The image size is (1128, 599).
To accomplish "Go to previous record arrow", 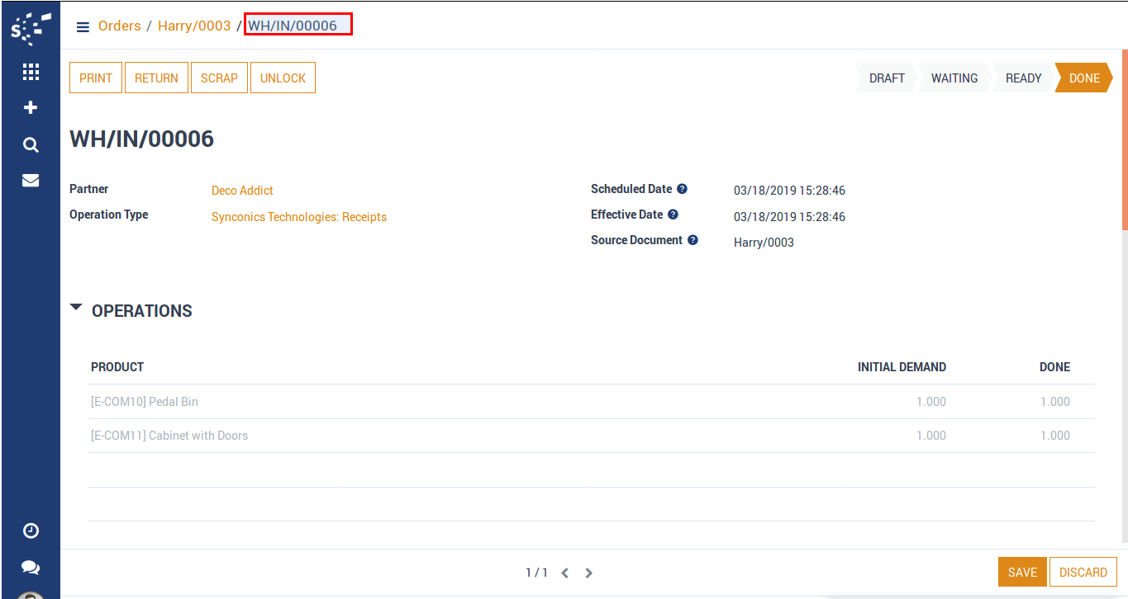I will tap(564, 573).
